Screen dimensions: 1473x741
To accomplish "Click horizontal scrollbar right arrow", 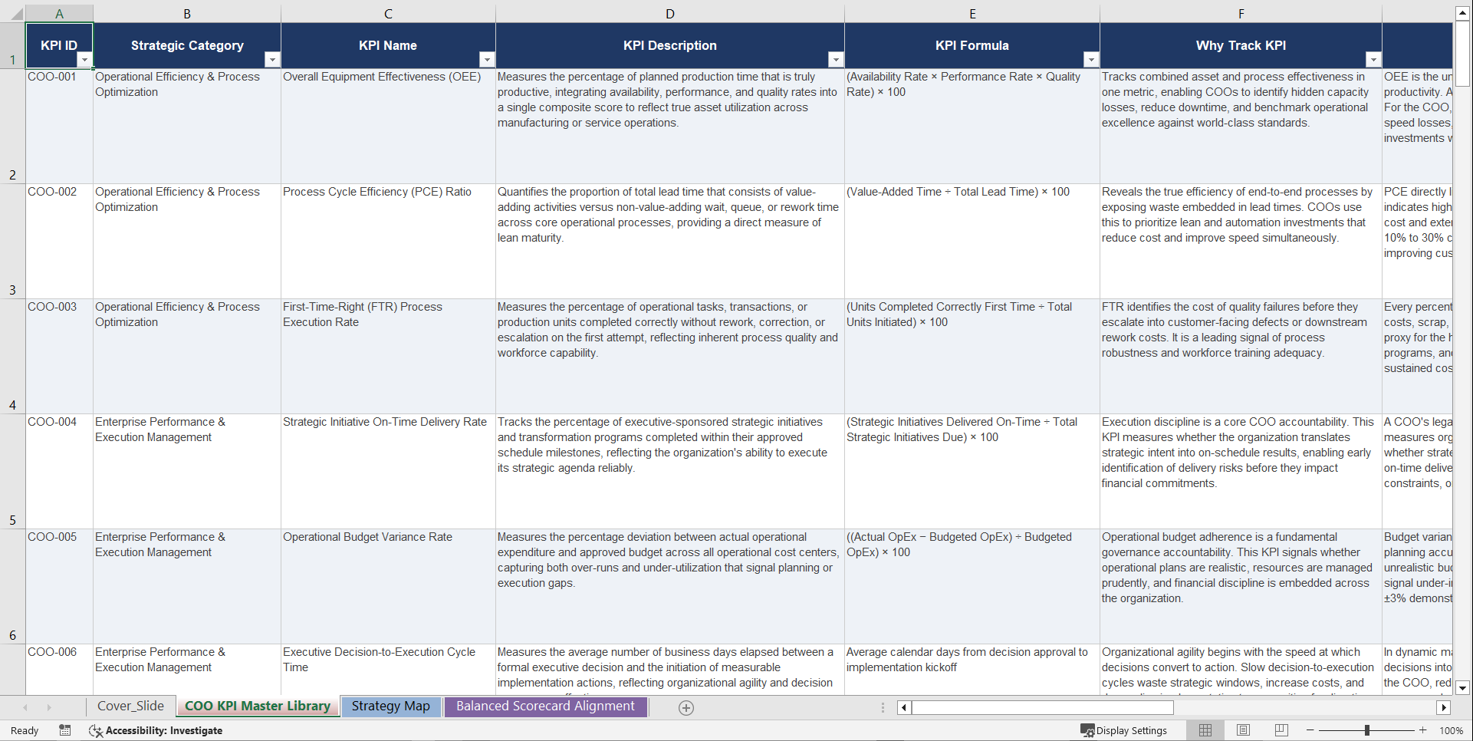I will tap(1444, 708).
